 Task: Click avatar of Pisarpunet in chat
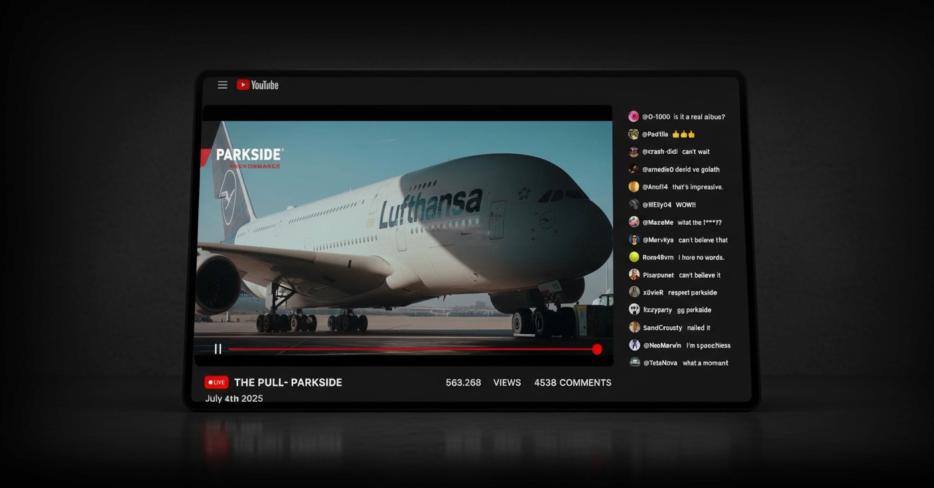[x=634, y=274]
